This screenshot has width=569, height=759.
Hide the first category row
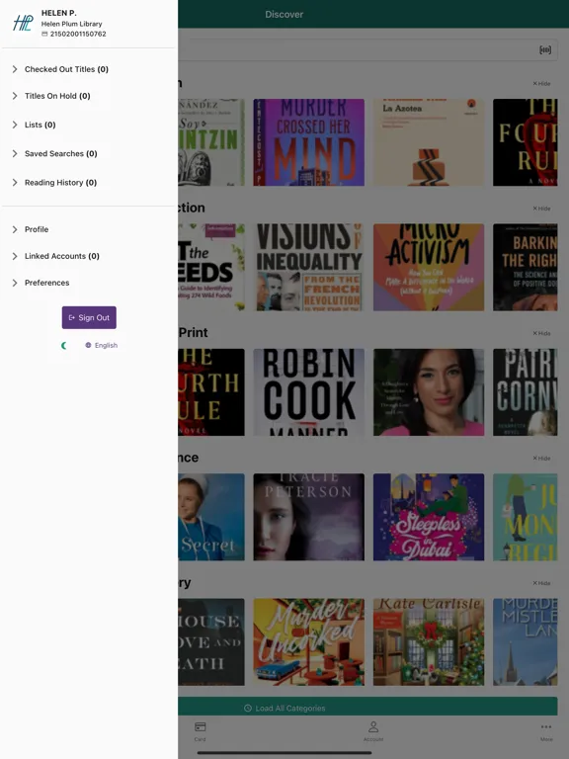[x=541, y=83]
